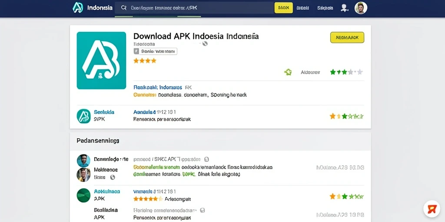445x222 pixels.
Task: Click the Dannenloge name
Action: coord(111,159)
